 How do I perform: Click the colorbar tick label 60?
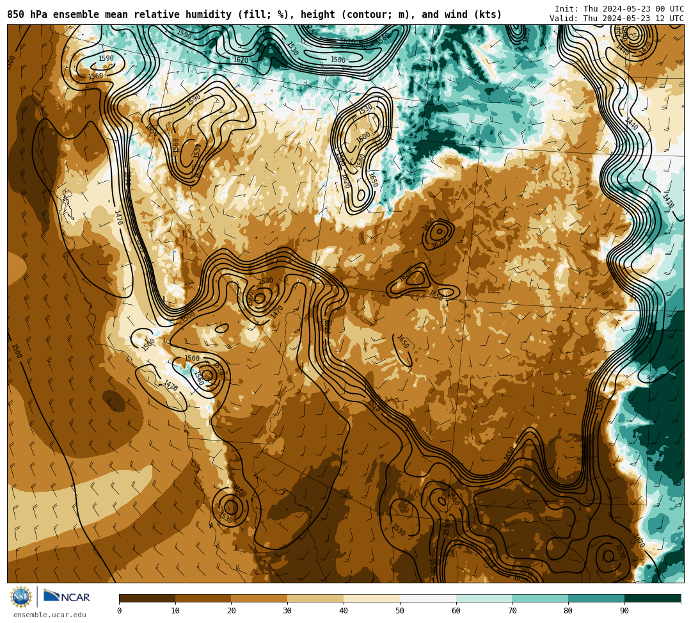(x=456, y=611)
